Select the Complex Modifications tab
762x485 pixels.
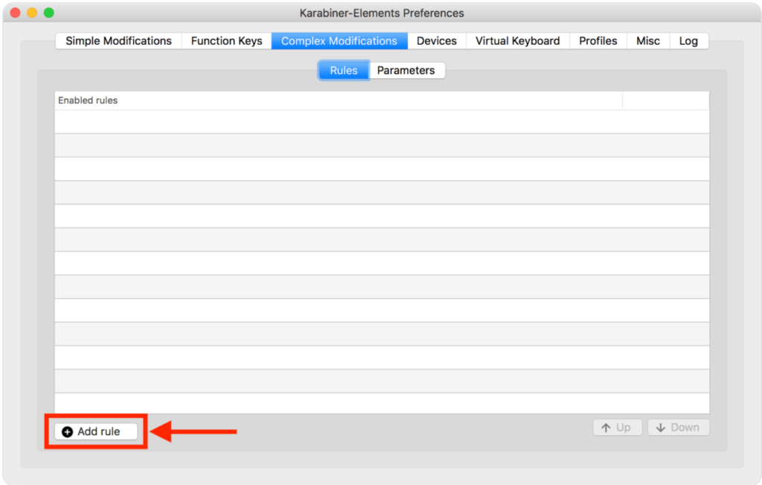coord(339,41)
